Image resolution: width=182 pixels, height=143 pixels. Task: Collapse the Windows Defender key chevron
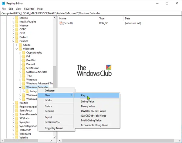coord(20,87)
